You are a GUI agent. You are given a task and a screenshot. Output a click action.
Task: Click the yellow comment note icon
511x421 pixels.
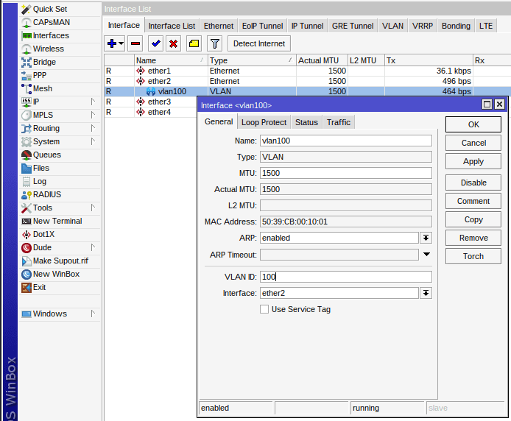click(194, 44)
